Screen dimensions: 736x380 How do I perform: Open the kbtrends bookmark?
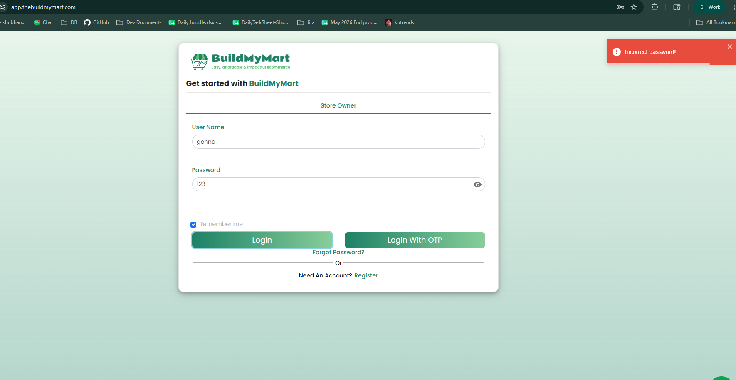pos(400,22)
